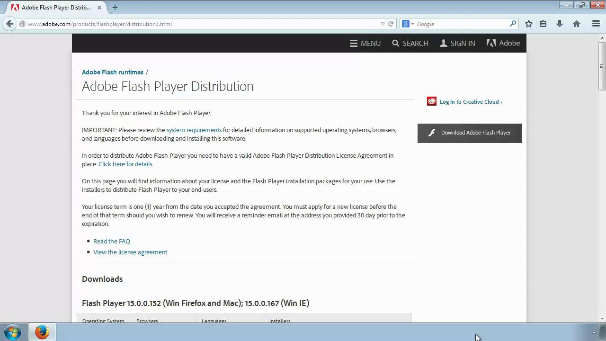
Task: Open Adobe site SEARCH
Action: click(410, 43)
